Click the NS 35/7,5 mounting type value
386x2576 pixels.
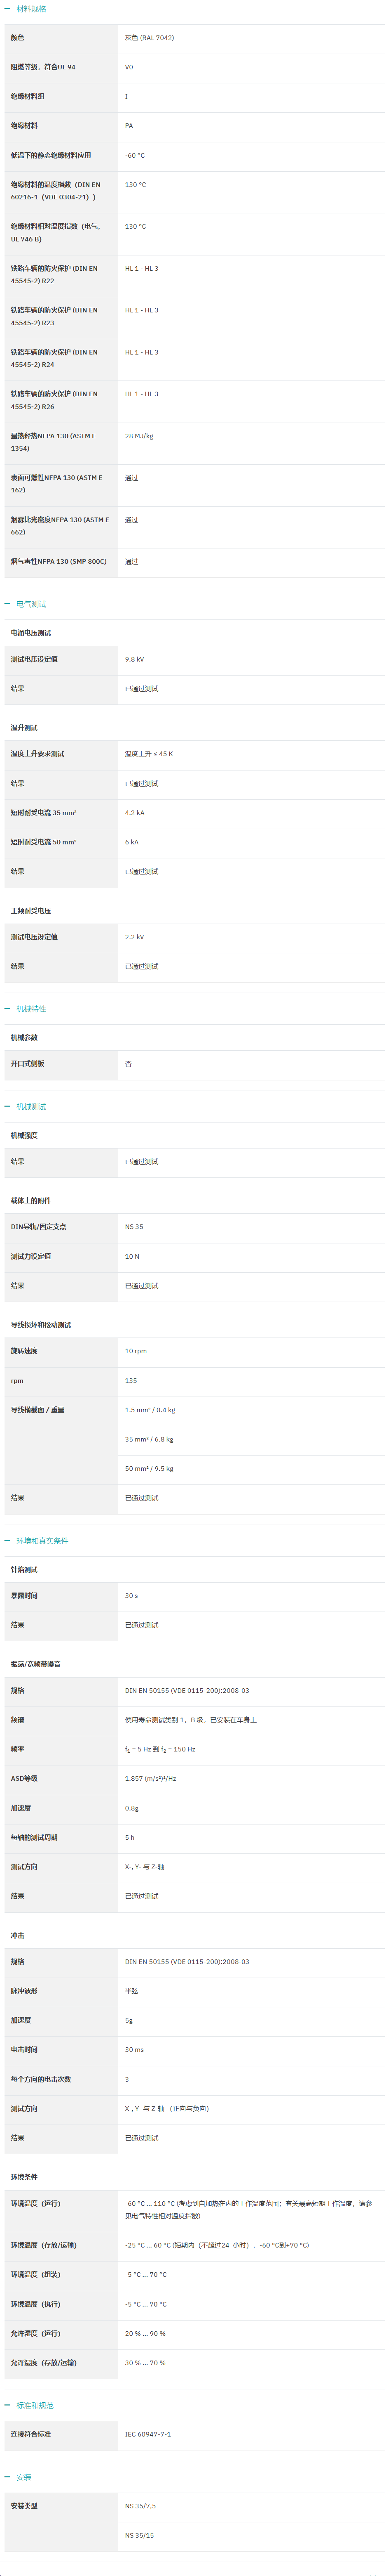140,2506
